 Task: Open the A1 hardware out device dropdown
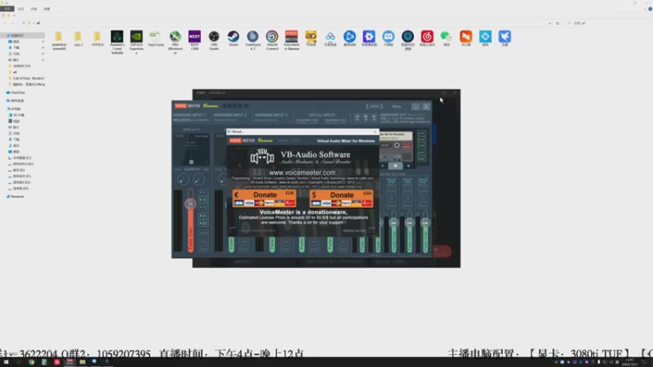point(358,117)
